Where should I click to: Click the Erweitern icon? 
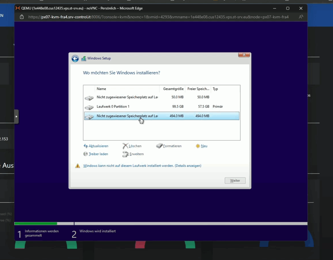pos(126,154)
